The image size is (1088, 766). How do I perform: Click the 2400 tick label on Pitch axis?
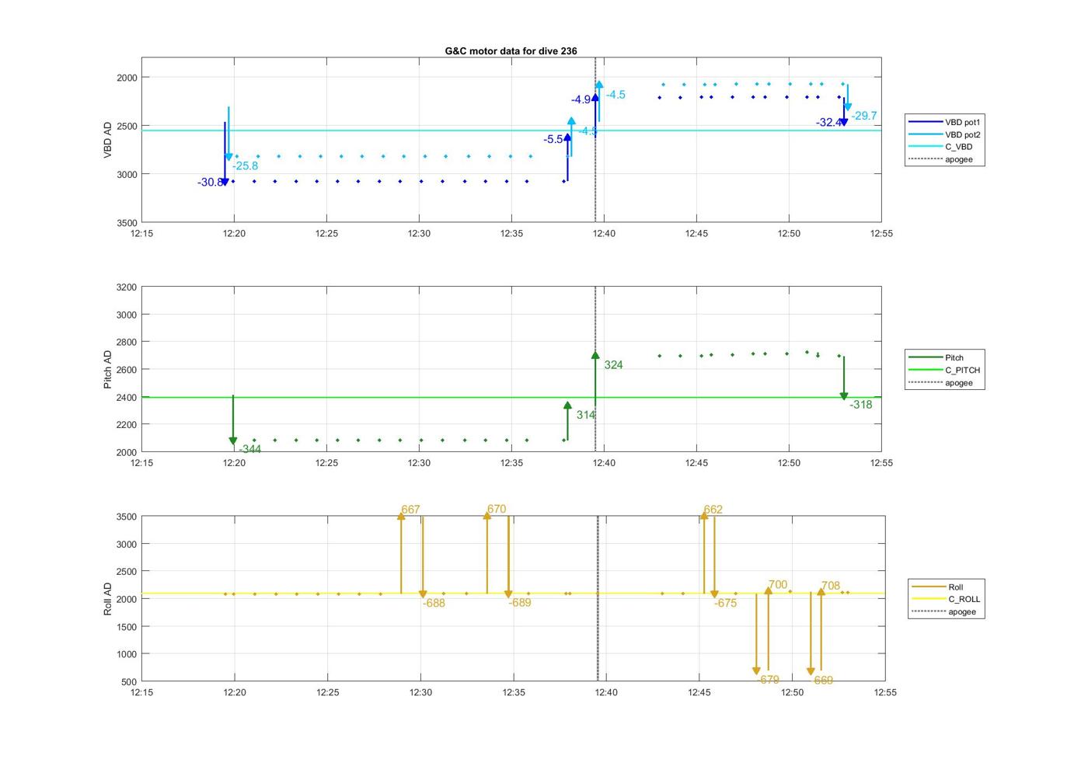click(127, 398)
